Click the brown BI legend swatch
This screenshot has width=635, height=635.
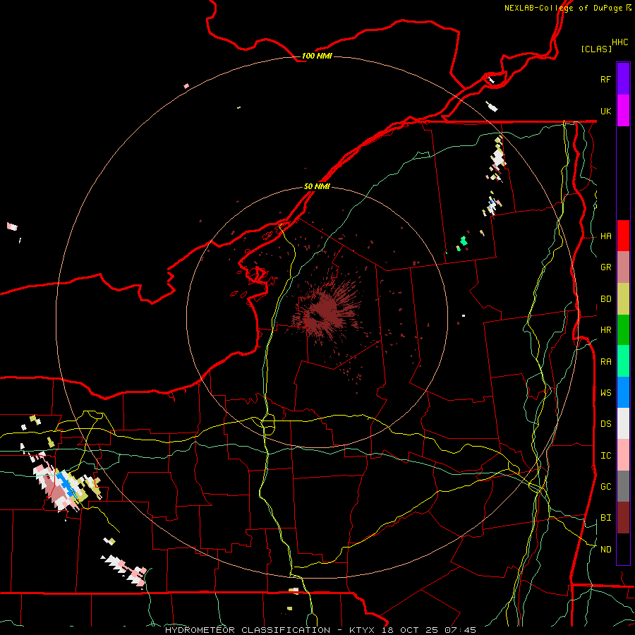[623, 518]
